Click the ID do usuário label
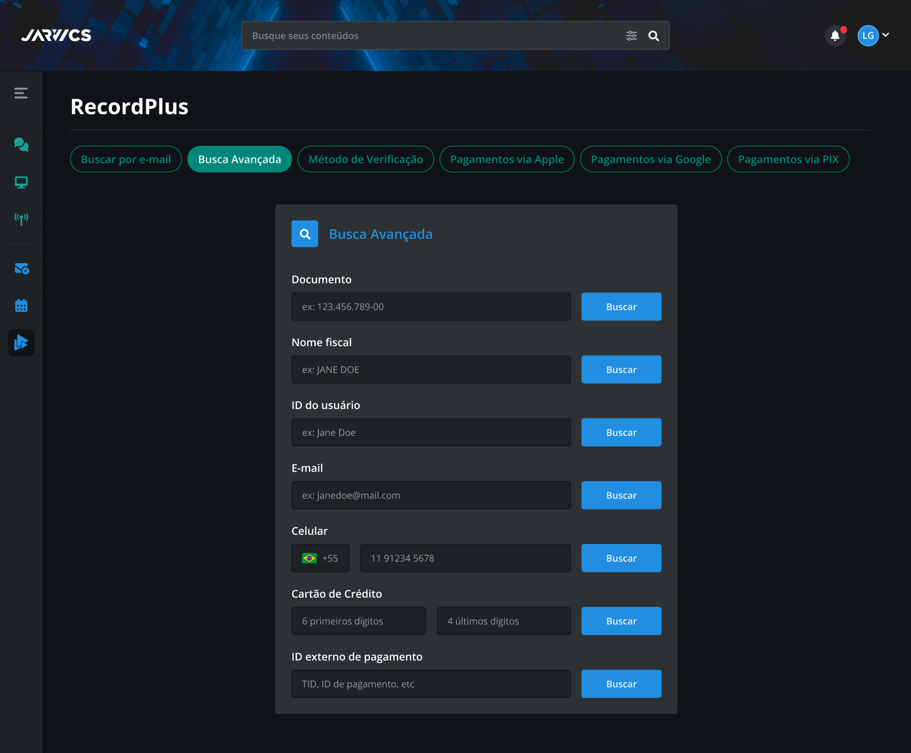The width and height of the screenshot is (911, 753). (326, 405)
